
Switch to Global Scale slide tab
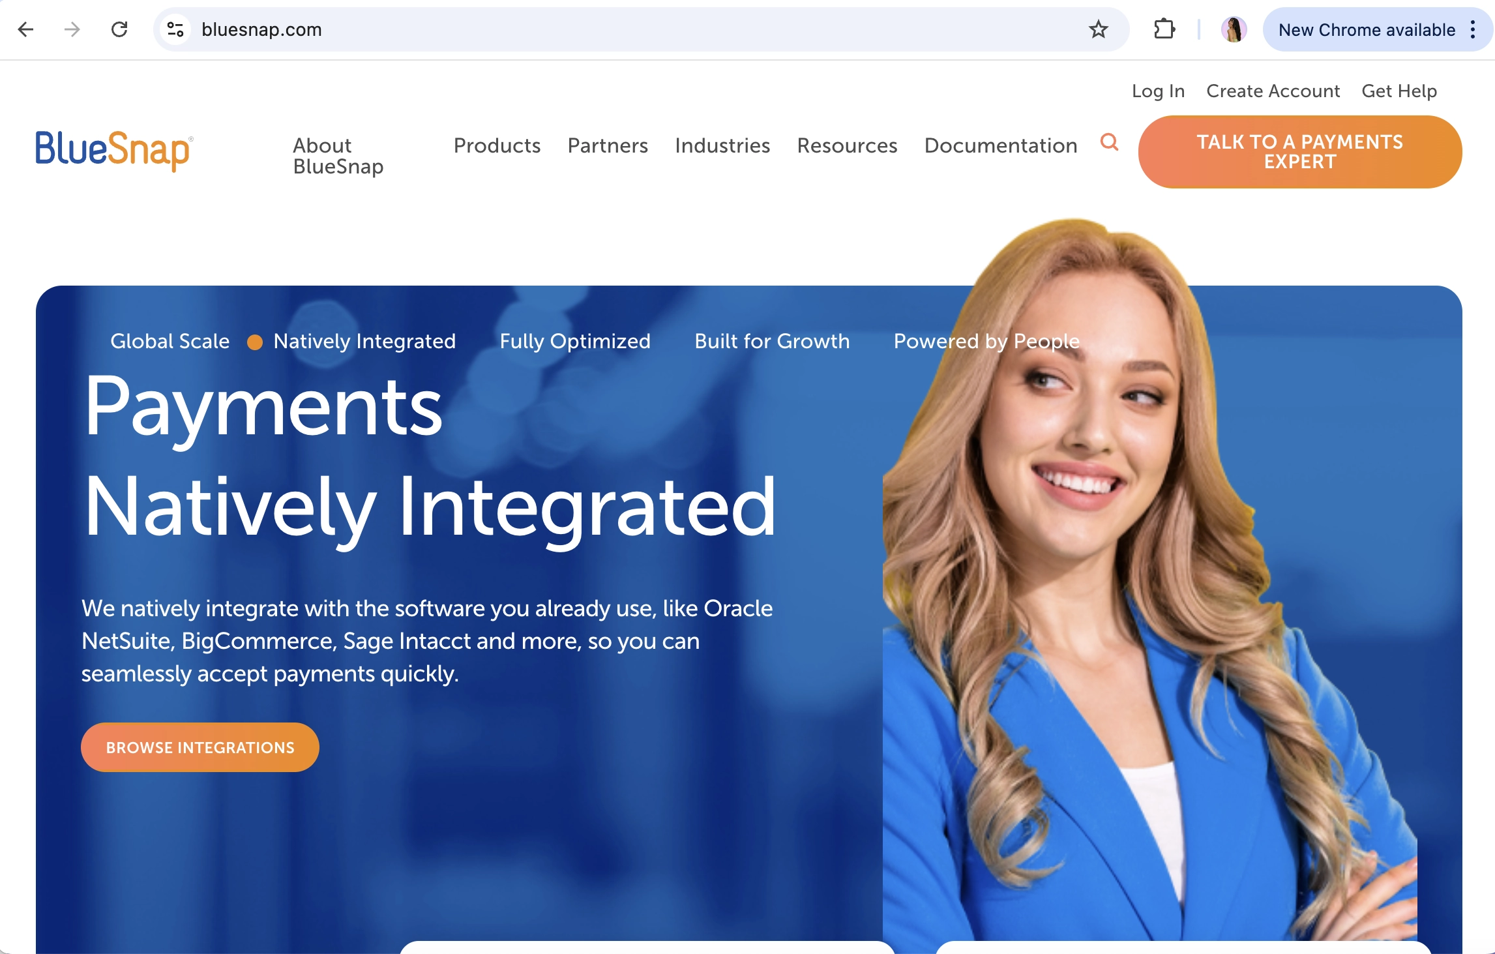click(x=170, y=341)
